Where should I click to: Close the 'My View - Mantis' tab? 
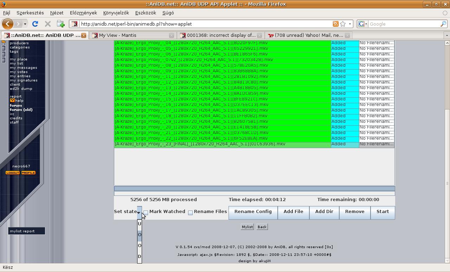click(172, 35)
